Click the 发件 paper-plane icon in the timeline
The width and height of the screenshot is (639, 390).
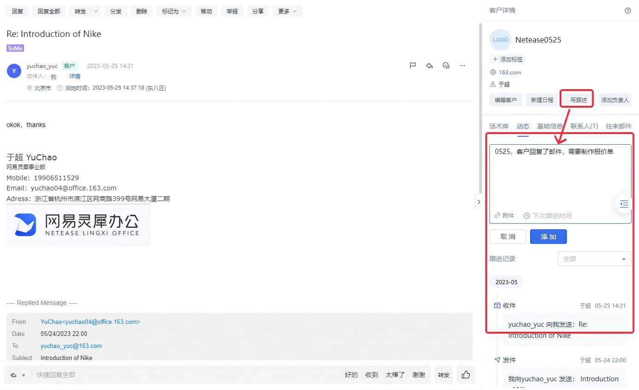click(x=497, y=360)
